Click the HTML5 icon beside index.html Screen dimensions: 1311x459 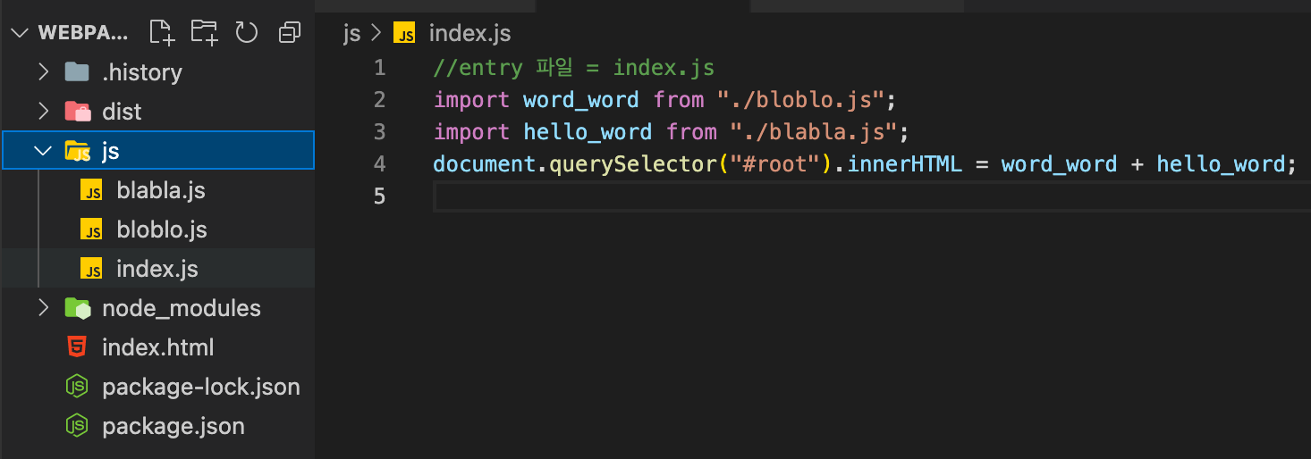pos(78,347)
